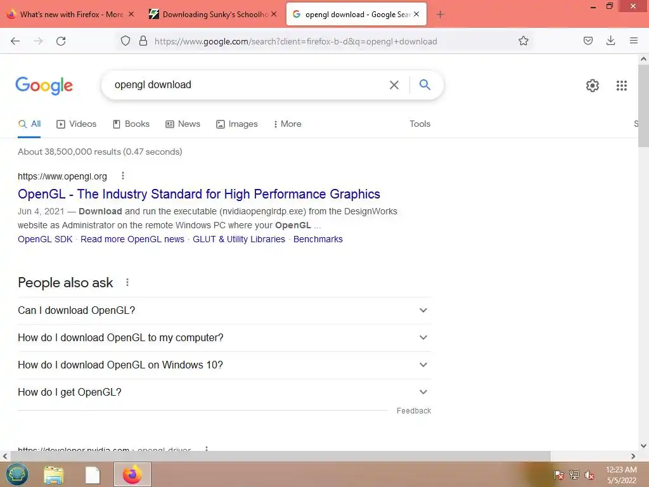The image size is (649, 487).
Task: Go back to the previous page
Action: point(15,41)
